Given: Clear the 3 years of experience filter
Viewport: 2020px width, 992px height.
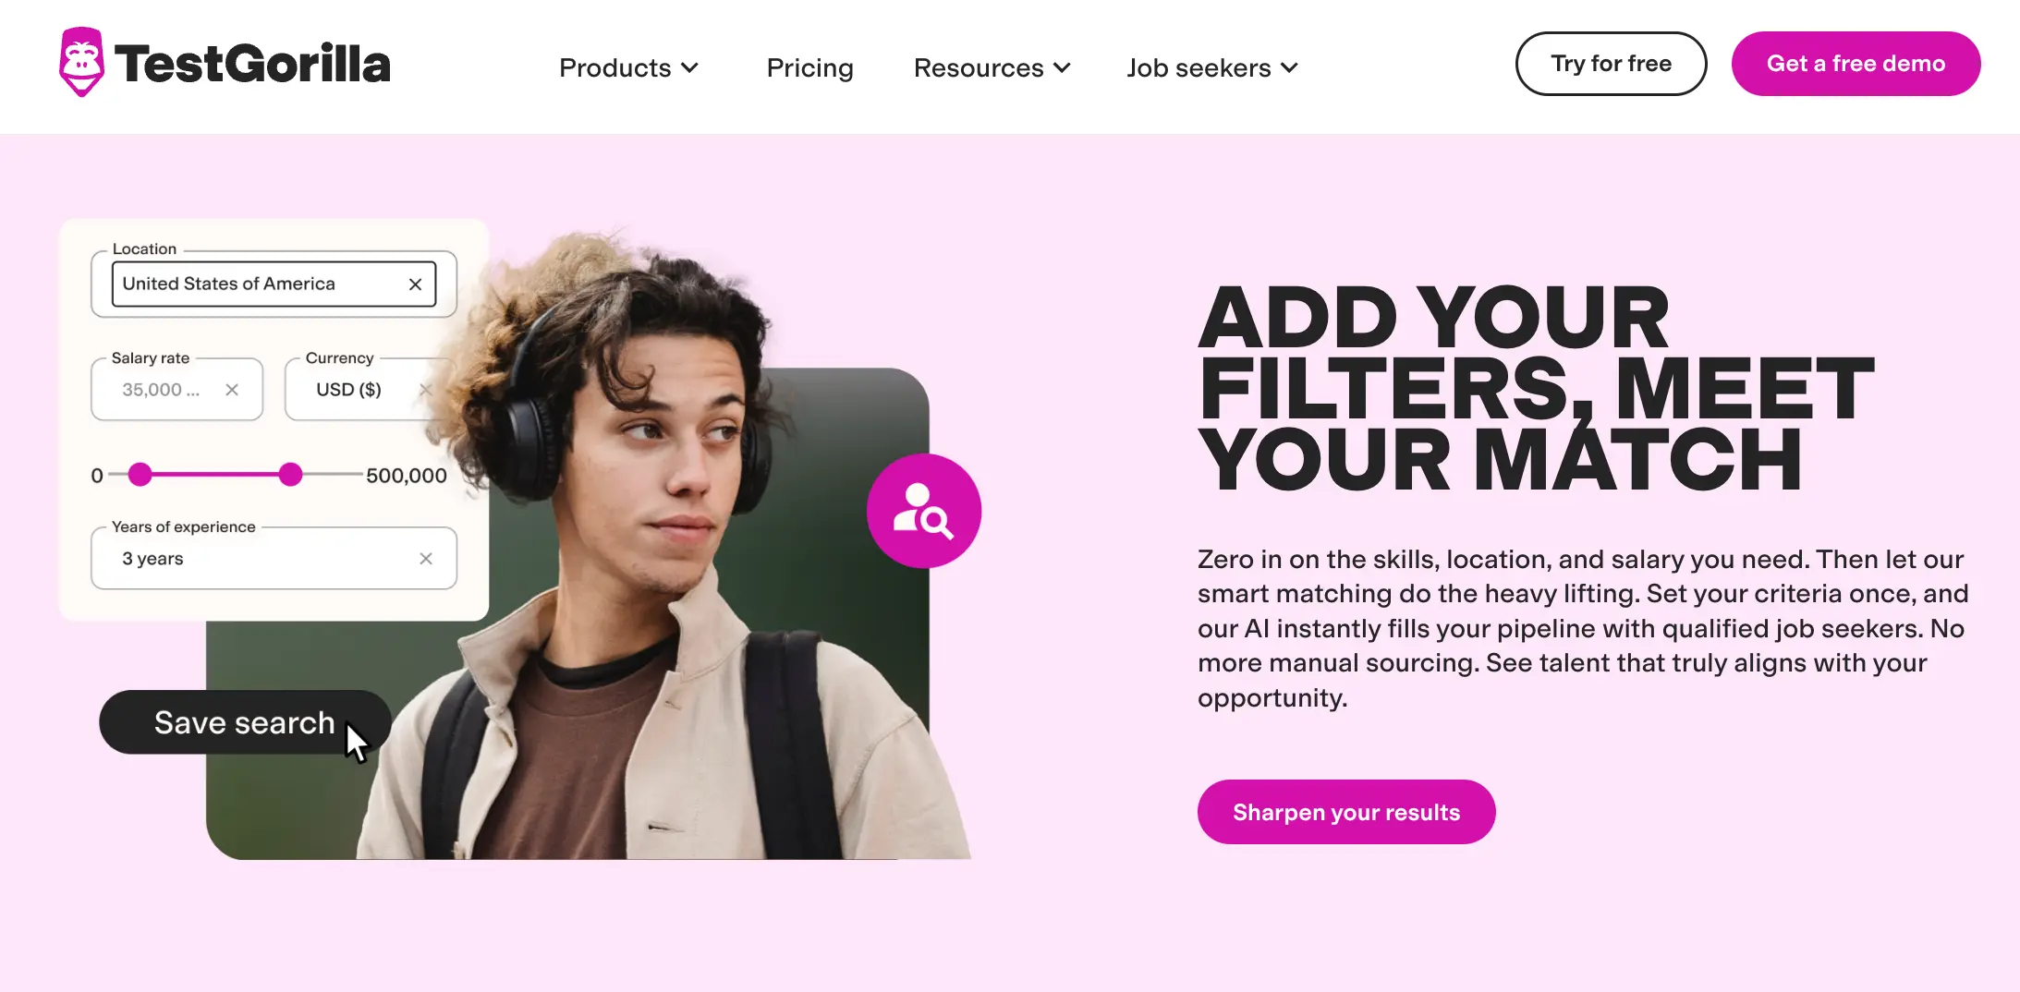Looking at the screenshot, I should coord(426,558).
